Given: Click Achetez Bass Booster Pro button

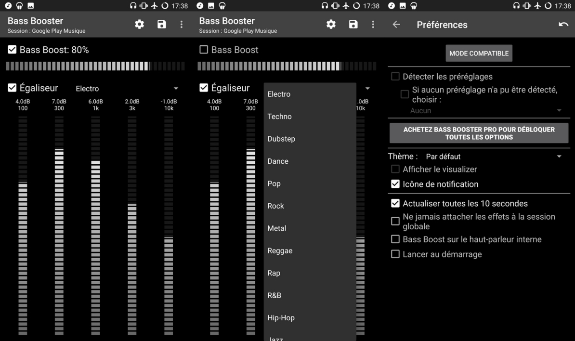Looking at the screenshot, I should pyautogui.click(x=479, y=133).
